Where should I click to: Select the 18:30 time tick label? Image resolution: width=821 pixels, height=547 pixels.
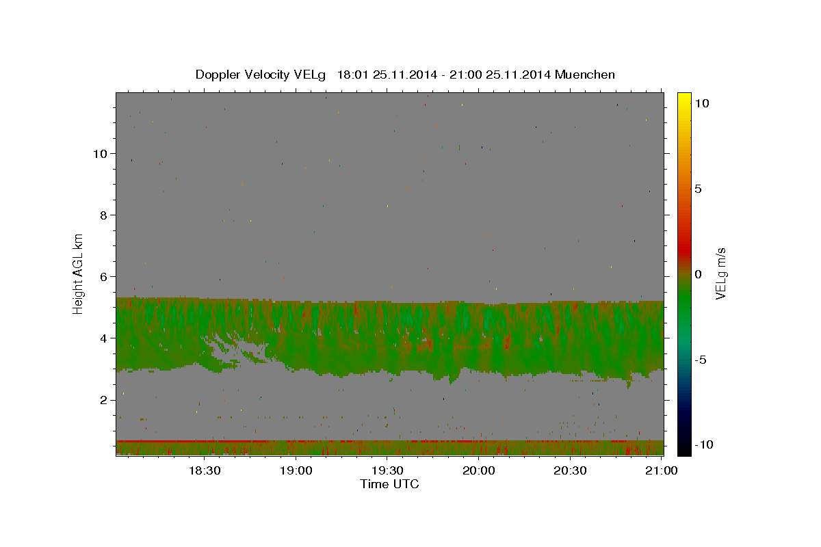click(204, 470)
